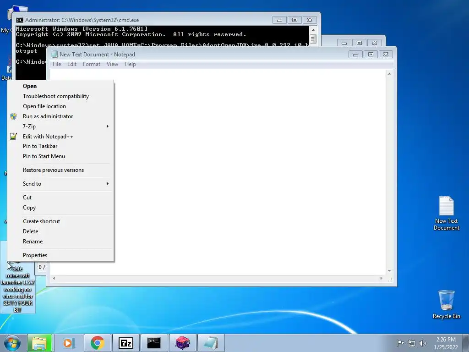
Task: Open the network tray icon
Action: tap(412, 343)
